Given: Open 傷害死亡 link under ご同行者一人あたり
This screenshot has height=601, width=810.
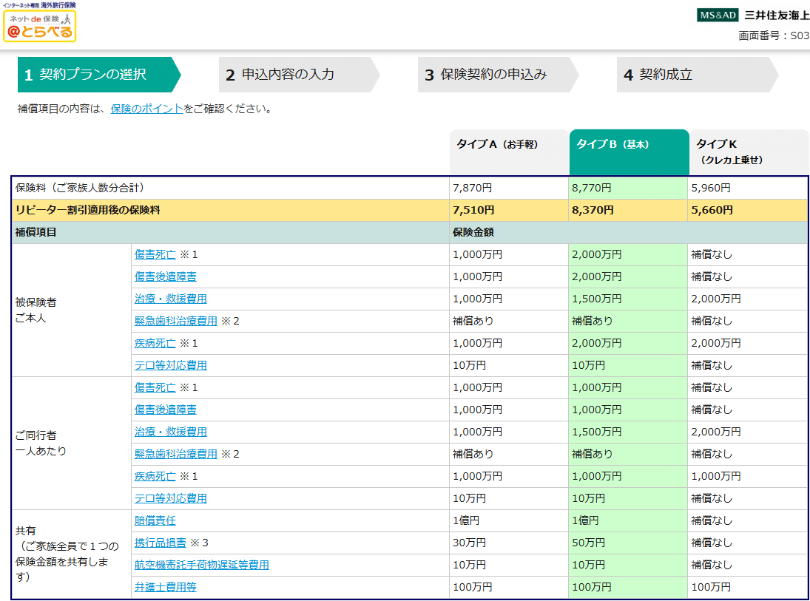Looking at the screenshot, I should click(x=155, y=388).
